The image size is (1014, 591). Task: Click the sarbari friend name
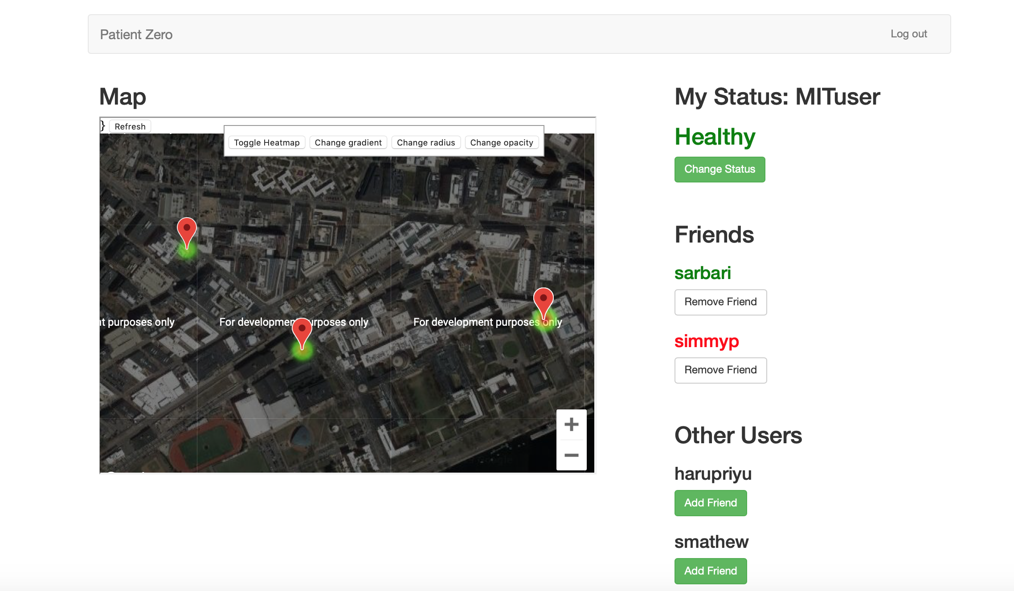click(703, 273)
